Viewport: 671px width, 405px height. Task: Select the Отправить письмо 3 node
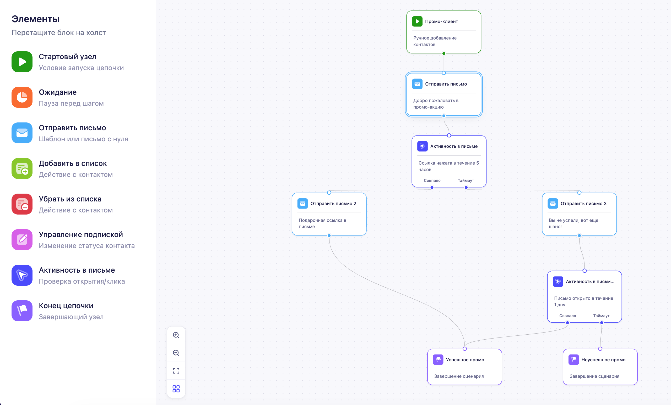click(579, 214)
